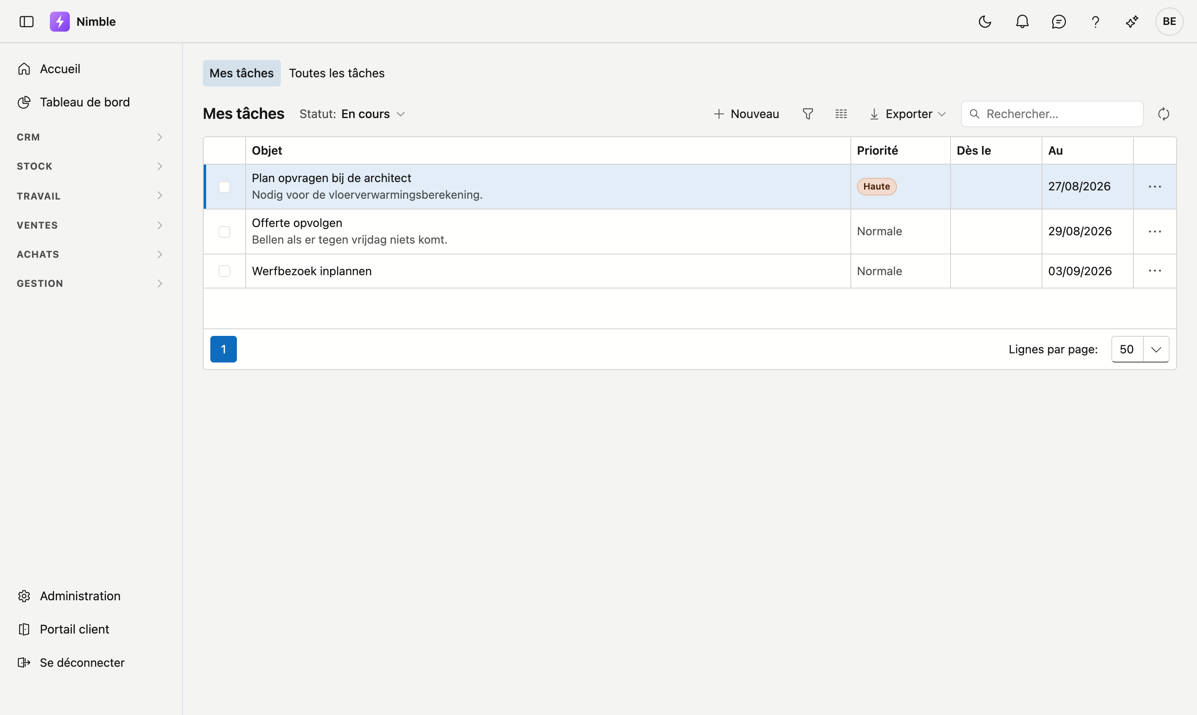The width and height of the screenshot is (1197, 715).
Task: Open help question mark icon
Action: (x=1095, y=22)
